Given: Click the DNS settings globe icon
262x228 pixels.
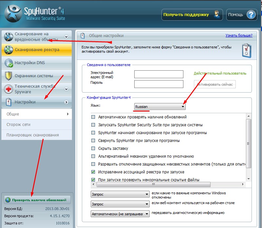Looking at the screenshot, I should [9, 63].
